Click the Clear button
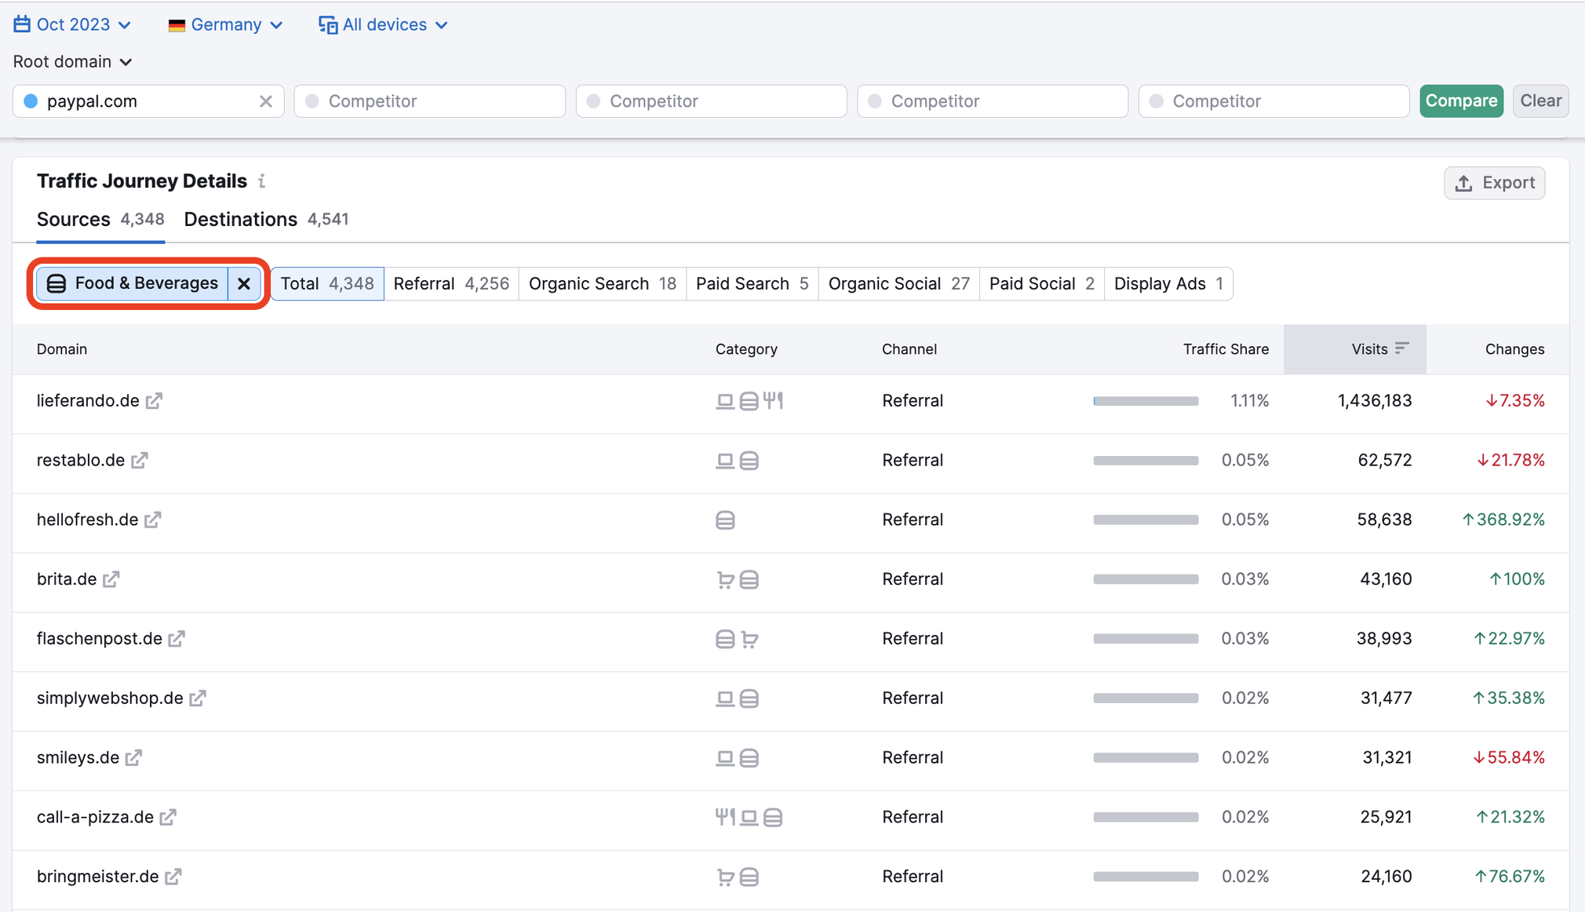This screenshot has width=1585, height=912. (1540, 101)
